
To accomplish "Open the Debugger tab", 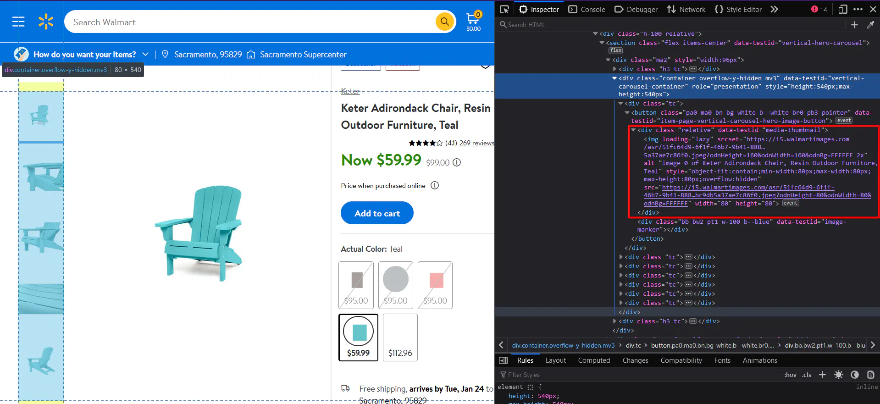I will pos(636,9).
